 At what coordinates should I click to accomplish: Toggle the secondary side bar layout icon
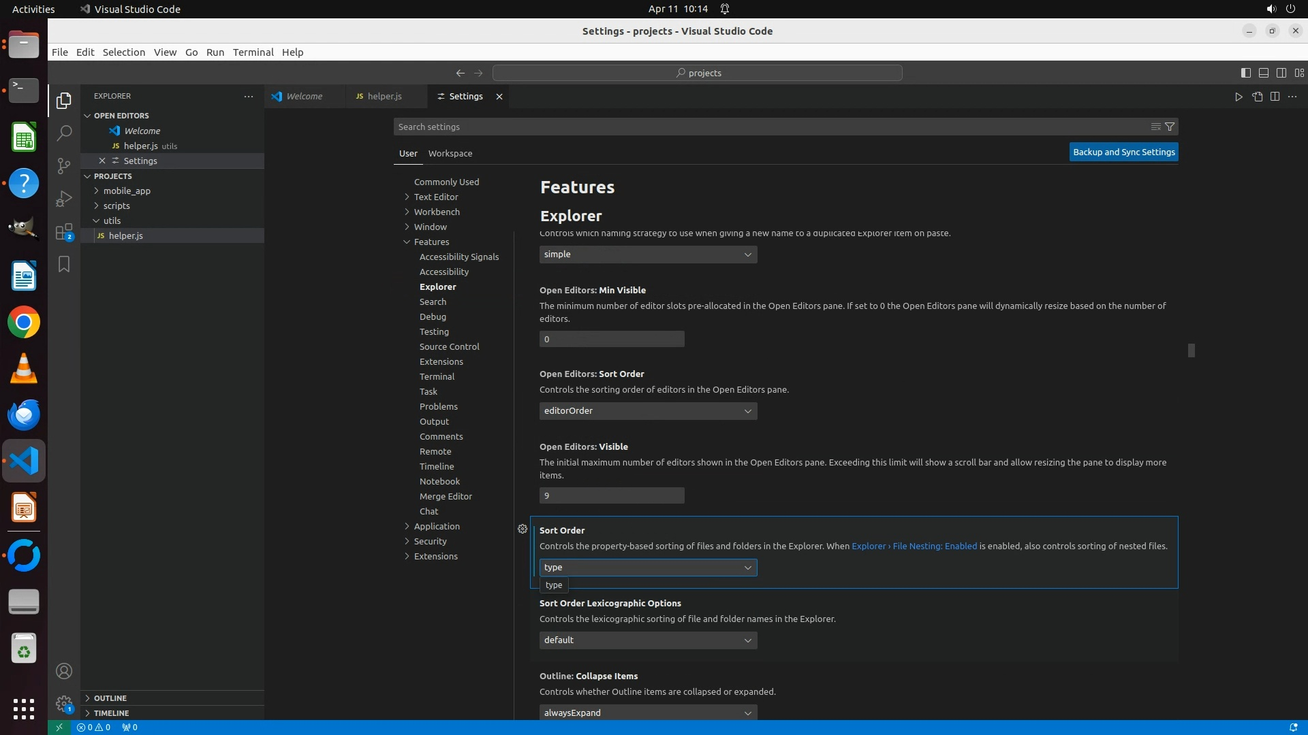click(x=1281, y=73)
